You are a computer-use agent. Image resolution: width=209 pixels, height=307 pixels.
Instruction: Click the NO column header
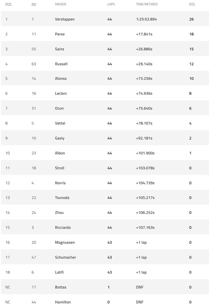point(34,4)
